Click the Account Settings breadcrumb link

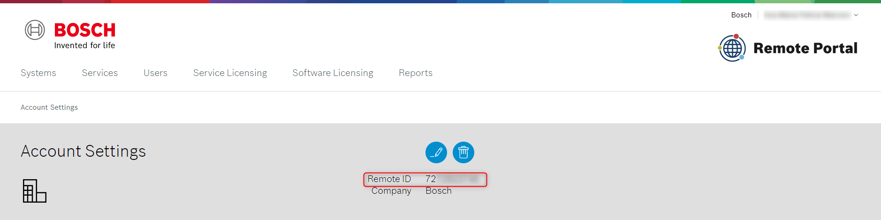49,107
